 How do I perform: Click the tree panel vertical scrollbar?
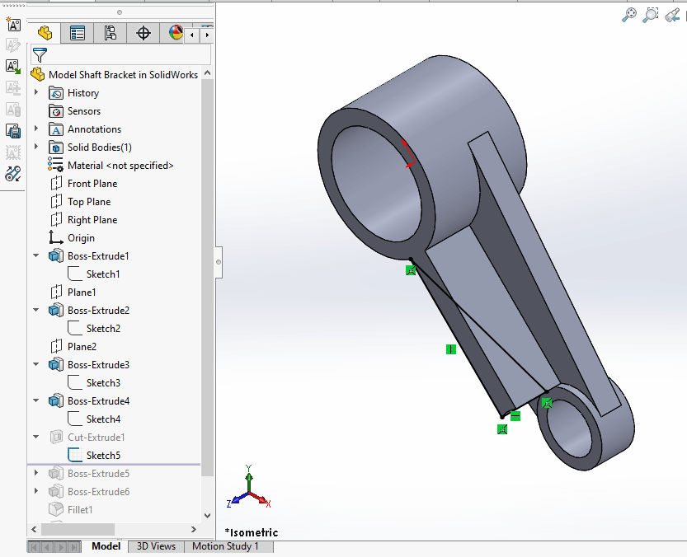(207, 247)
